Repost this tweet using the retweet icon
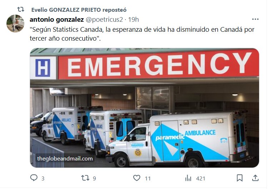Image resolution: width=268 pixels, height=189 pixels. 85,178
